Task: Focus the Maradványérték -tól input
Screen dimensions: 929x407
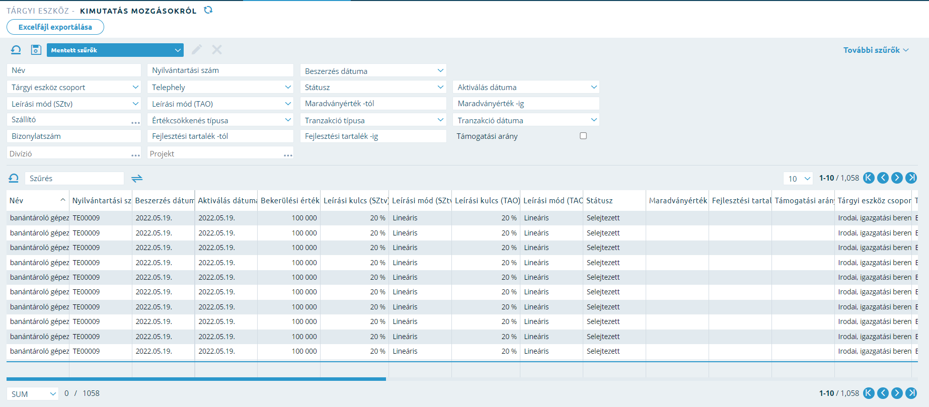Action: click(x=373, y=104)
